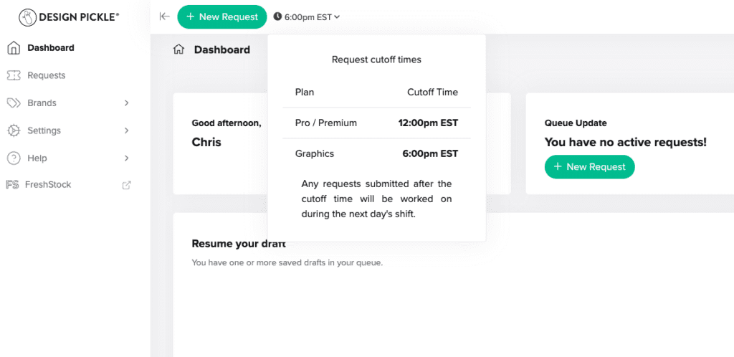Click New Request in Queue Update card

click(x=589, y=167)
